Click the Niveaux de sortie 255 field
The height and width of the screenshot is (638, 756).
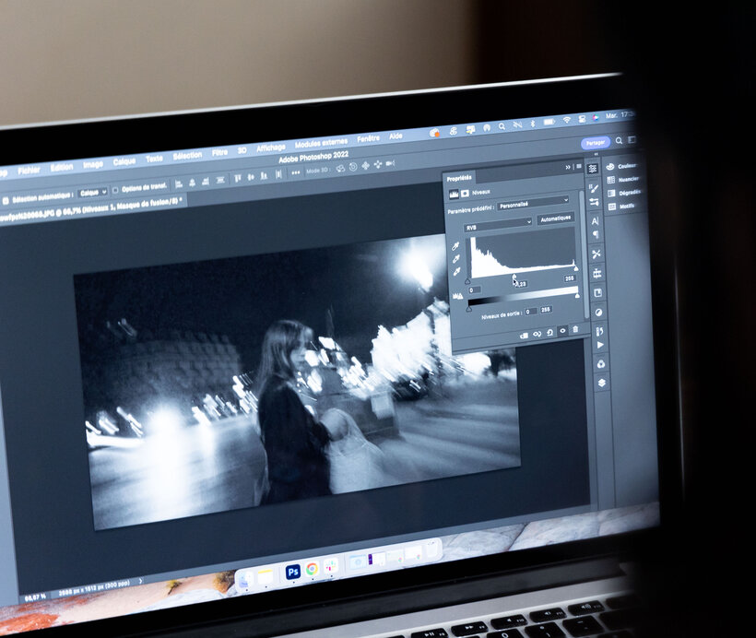[x=545, y=310]
